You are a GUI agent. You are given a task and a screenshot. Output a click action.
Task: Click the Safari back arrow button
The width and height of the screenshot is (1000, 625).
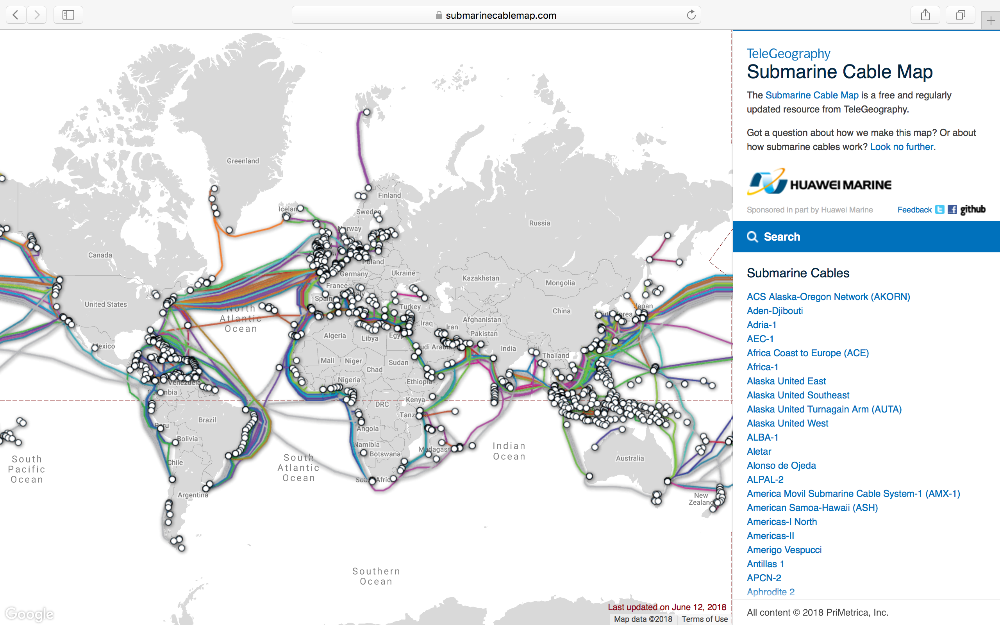coord(16,15)
